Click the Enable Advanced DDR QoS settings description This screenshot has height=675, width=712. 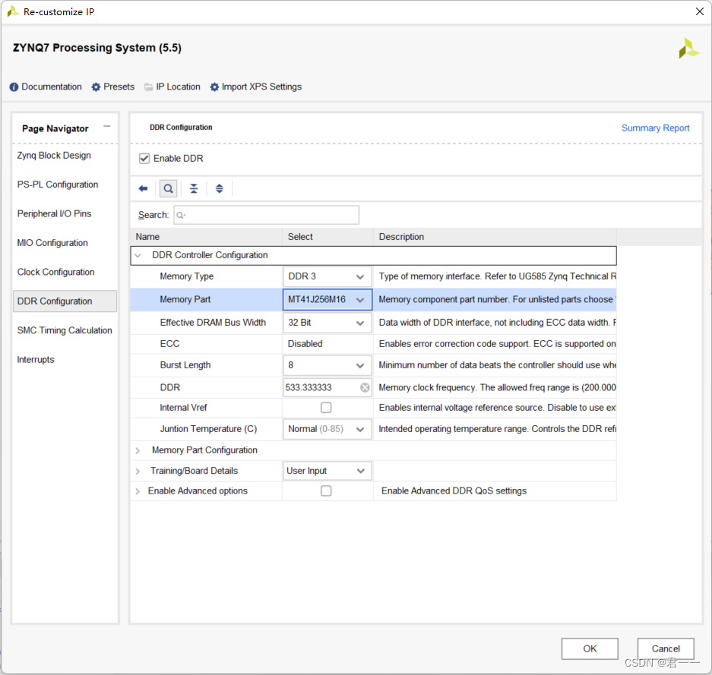pyautogui.click(x=454, y=490)
